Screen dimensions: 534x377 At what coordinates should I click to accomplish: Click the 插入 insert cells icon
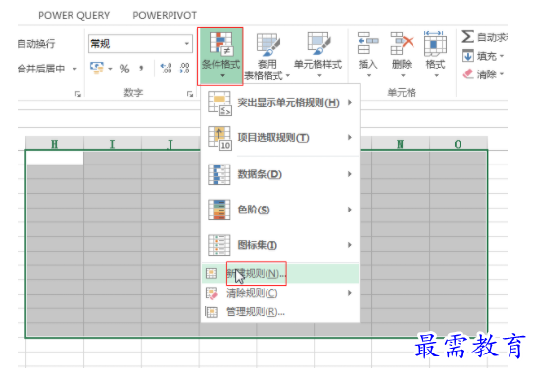[x=367, y=43]
